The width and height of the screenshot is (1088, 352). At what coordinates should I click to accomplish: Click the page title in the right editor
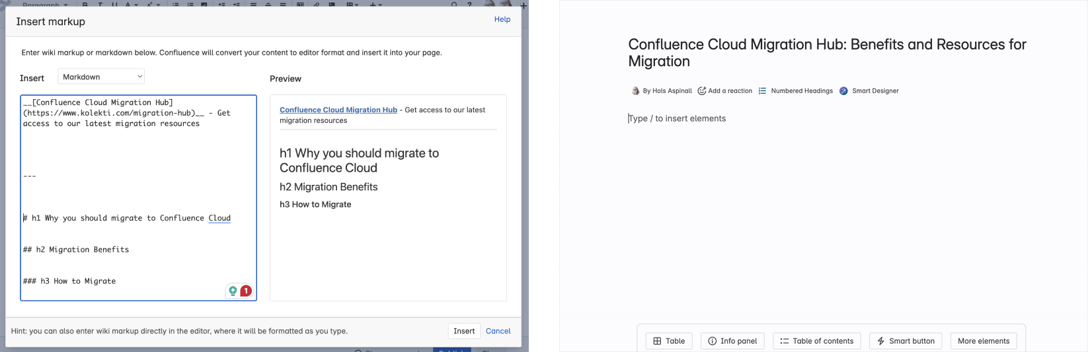coord(827,53)
